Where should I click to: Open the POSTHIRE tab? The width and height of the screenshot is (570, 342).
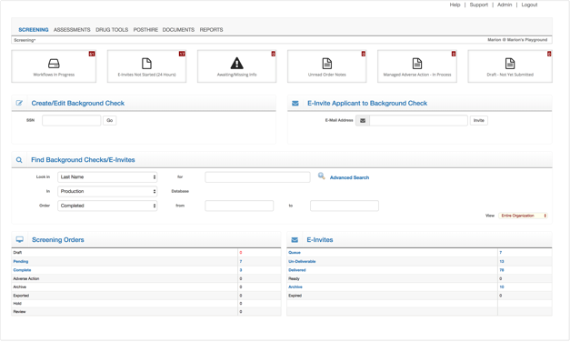click(x=145, y=30)
